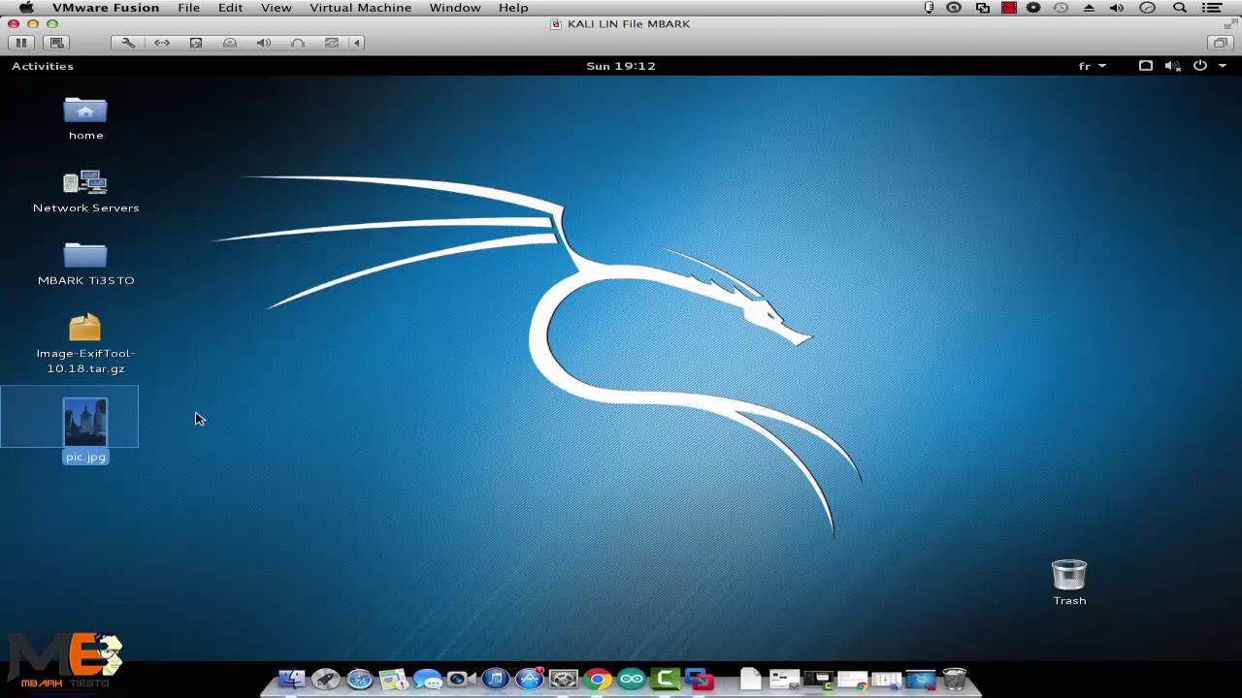Image resolution: width=1242 pixels, height=698 pixels.
Task: Collapse the VMware device toolbar arrow
Action: (357, 43)
